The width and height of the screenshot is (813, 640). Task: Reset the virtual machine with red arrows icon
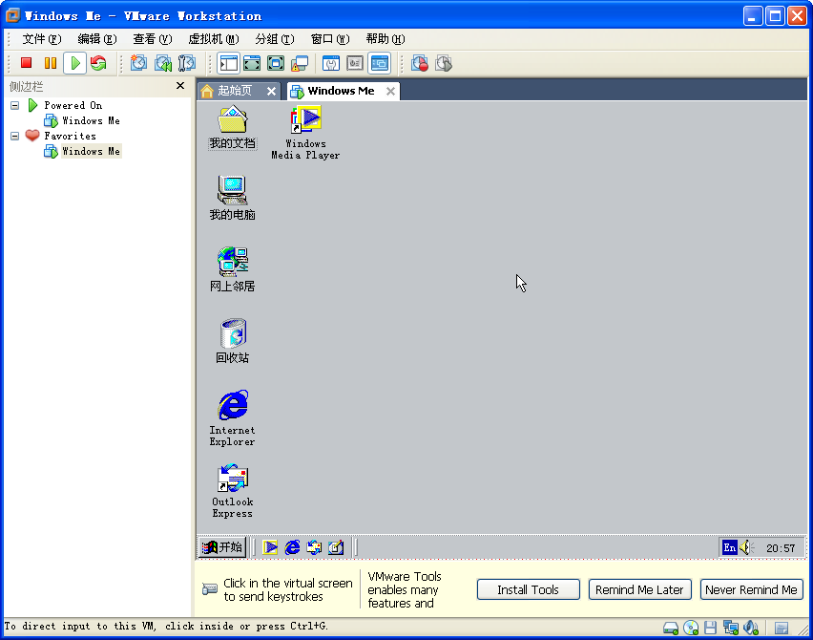[x=98, y=63]
